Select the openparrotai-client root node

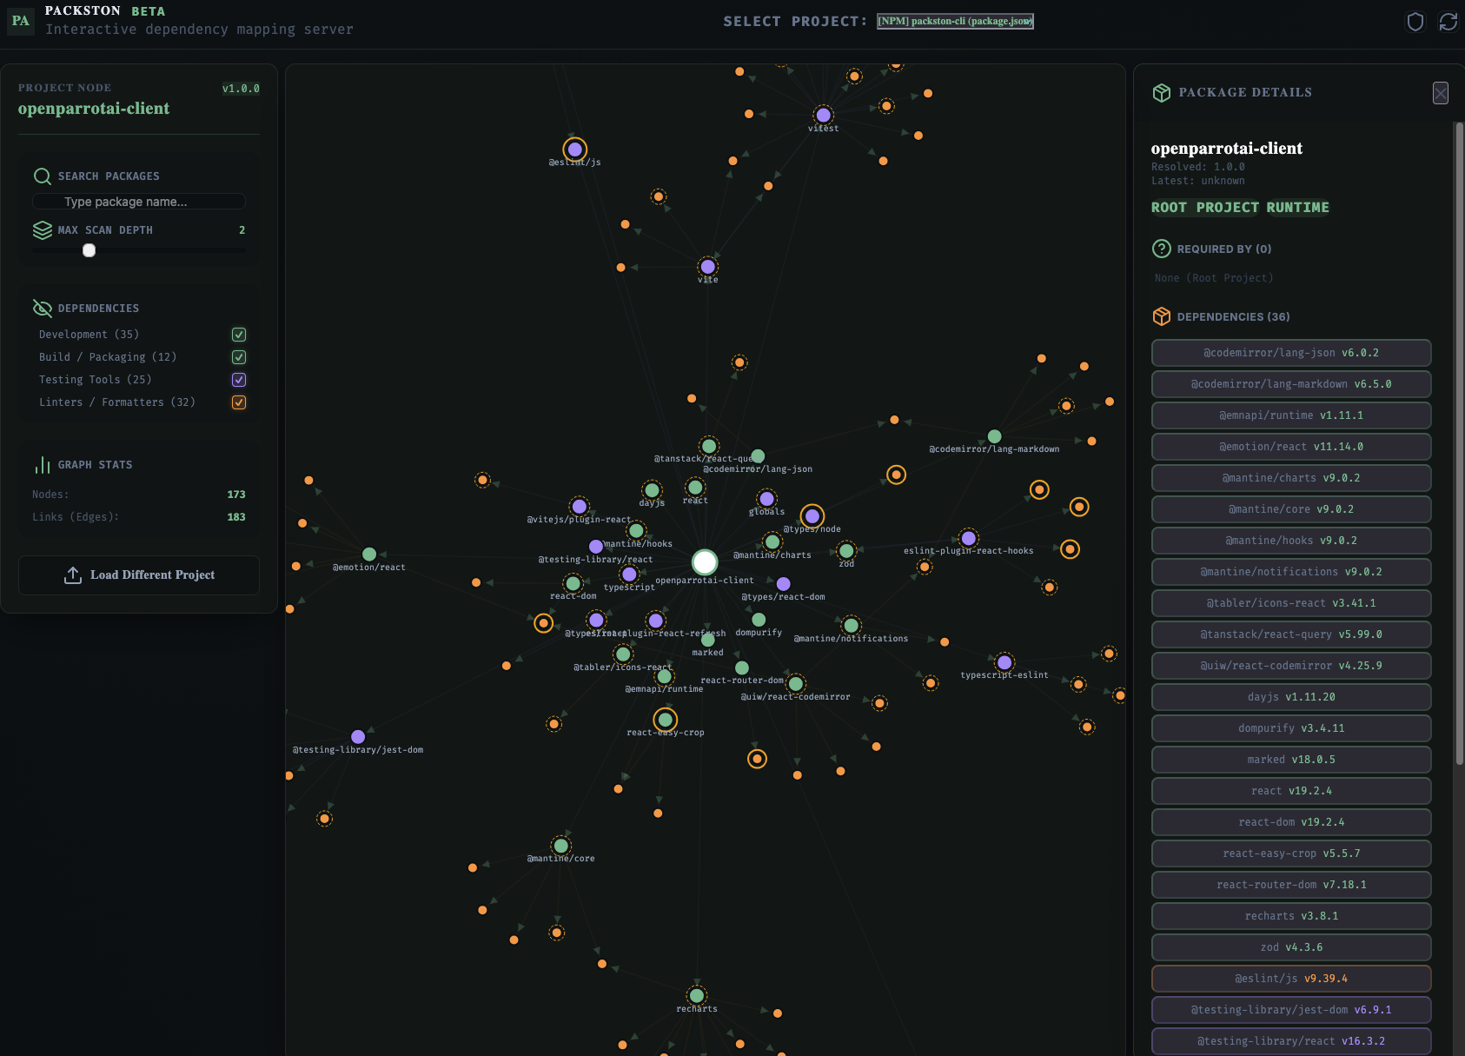(705, 561)
